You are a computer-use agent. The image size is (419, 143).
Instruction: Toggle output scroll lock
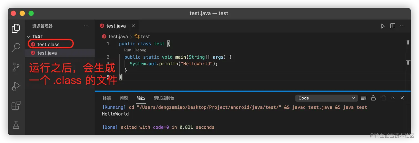373,98
